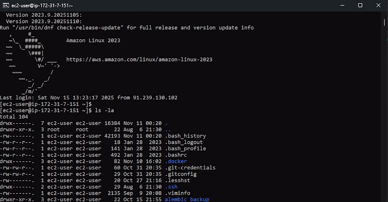The image size is (388, 202).
Task: Click the text "Version 2023.9.20251105:"
Action: pyautogui.click(x=44, y=15)
